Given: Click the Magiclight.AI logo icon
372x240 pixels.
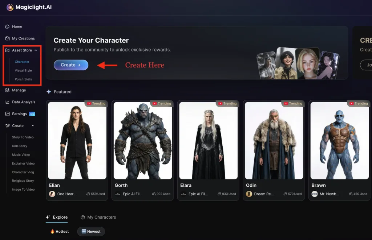Looking at the screenshot, I should click(10, 7).
